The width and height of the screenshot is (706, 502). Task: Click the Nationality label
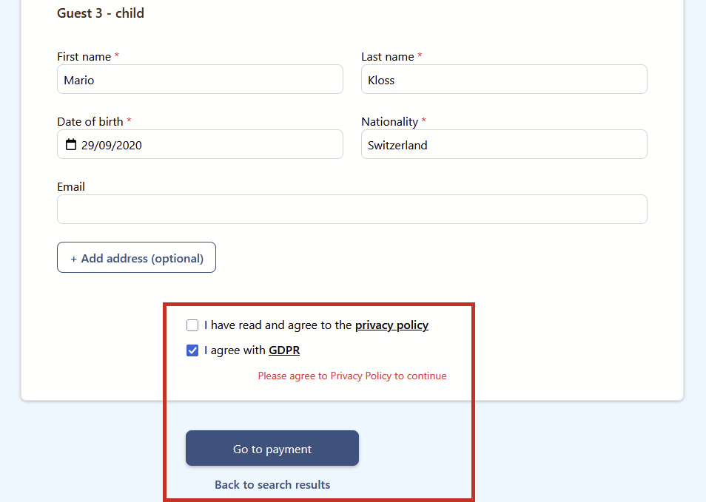(x=389, y=122)
